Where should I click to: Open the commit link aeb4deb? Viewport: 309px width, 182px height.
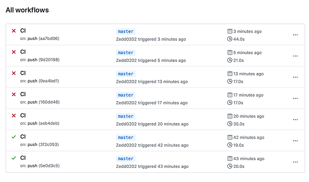(49, 123)
